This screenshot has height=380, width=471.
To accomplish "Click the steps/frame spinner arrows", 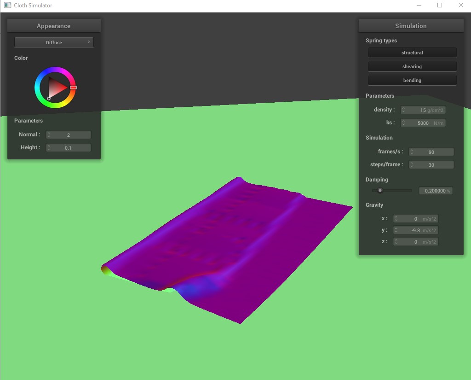I will coord(412,165).
